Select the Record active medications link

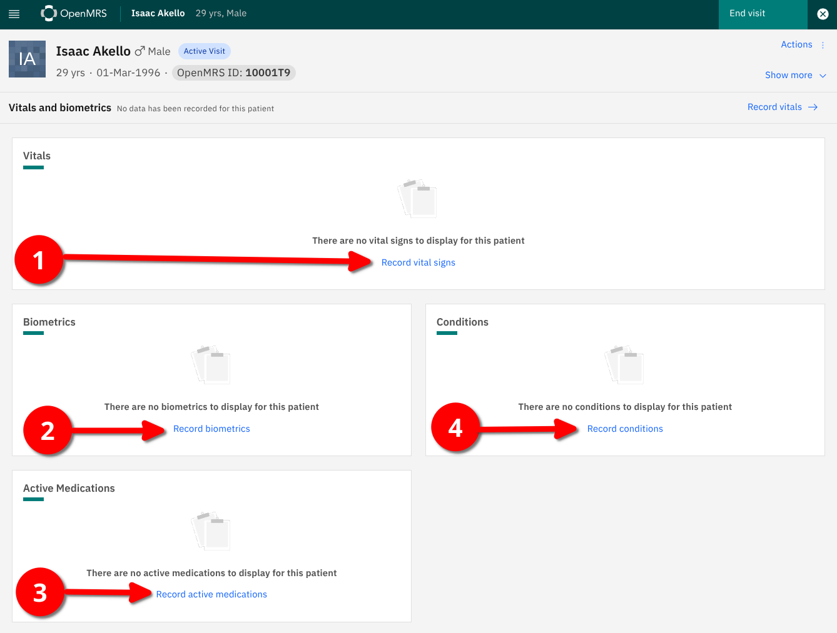(211, 594)
